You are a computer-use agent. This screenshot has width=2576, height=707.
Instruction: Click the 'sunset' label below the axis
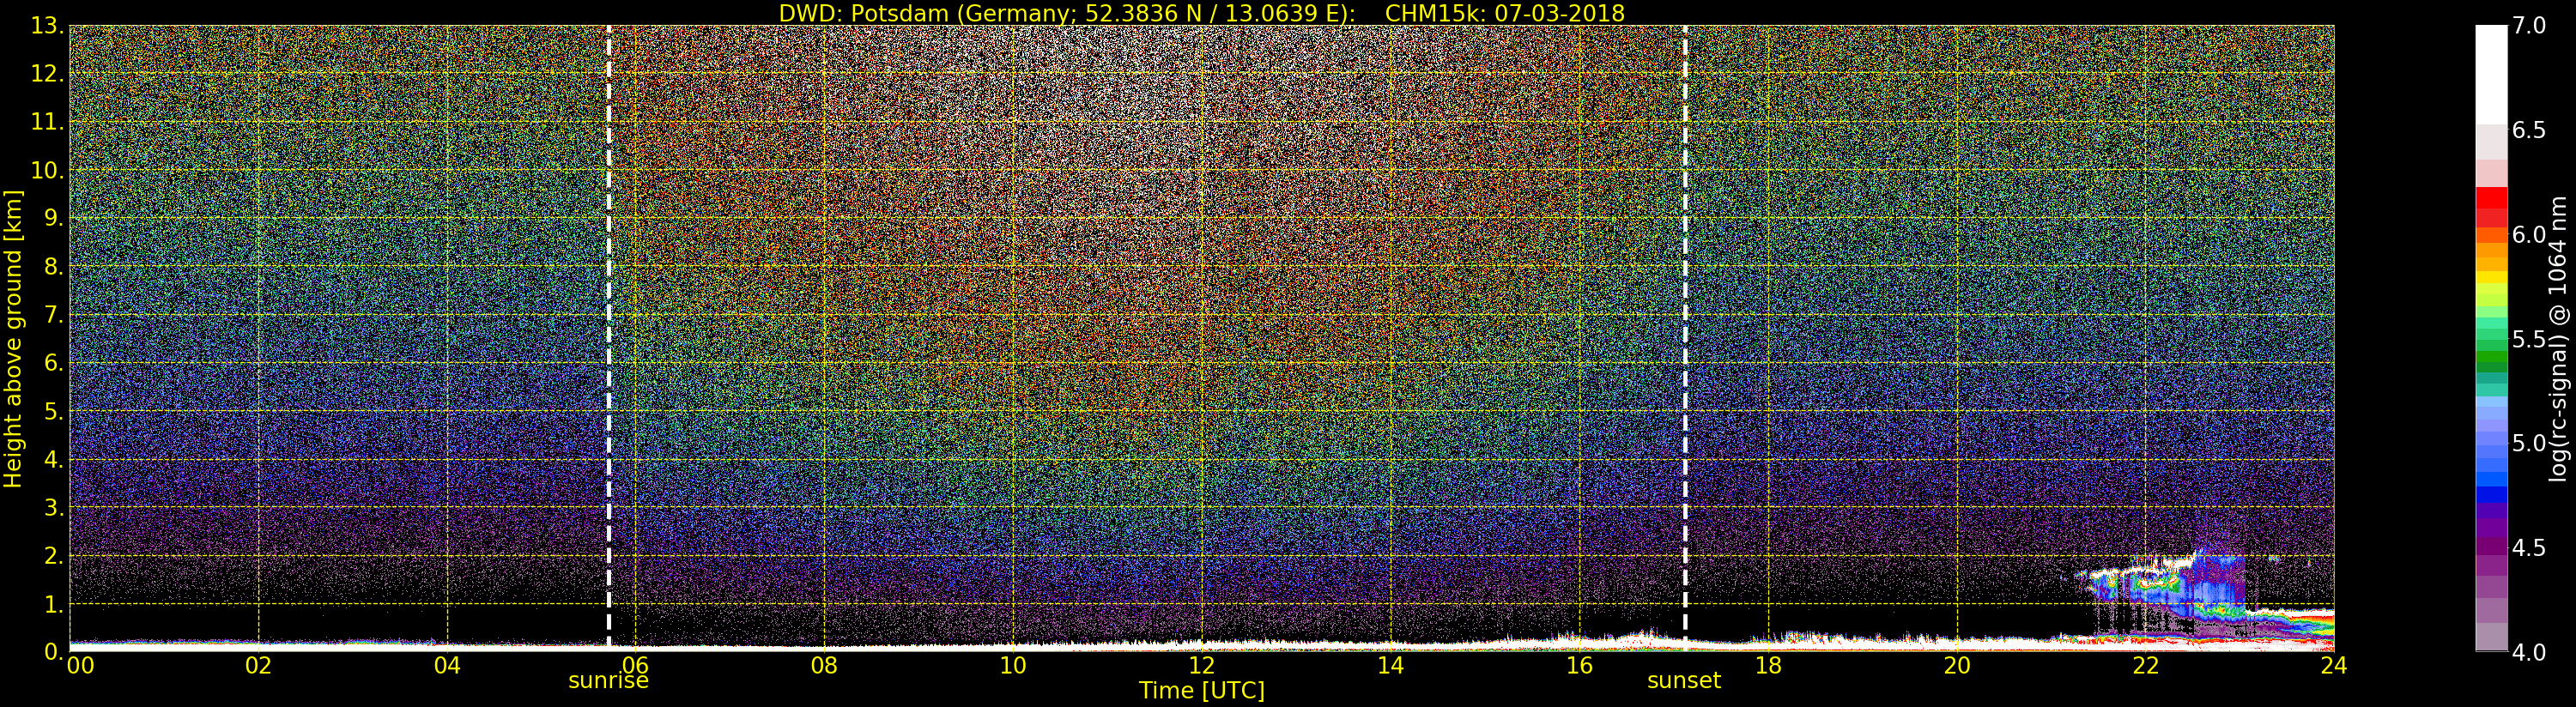click(x=1684, y=680)
